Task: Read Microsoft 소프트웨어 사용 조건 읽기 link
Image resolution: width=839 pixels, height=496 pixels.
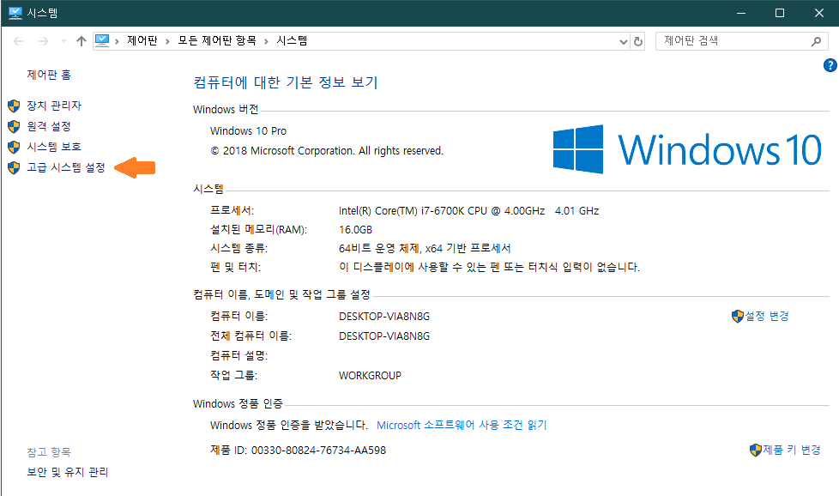Action: (462, 425)
